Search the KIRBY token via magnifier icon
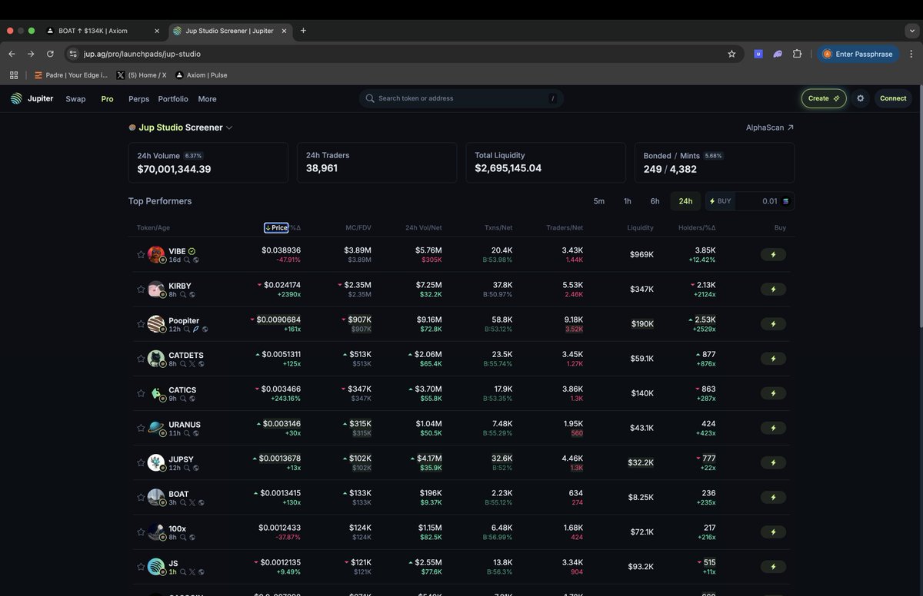Screen dimensions: 923x596 [182, 294]
